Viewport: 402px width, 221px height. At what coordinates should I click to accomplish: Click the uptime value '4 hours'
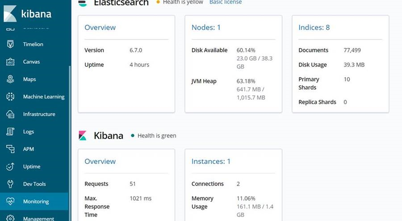tap(139, 65)
